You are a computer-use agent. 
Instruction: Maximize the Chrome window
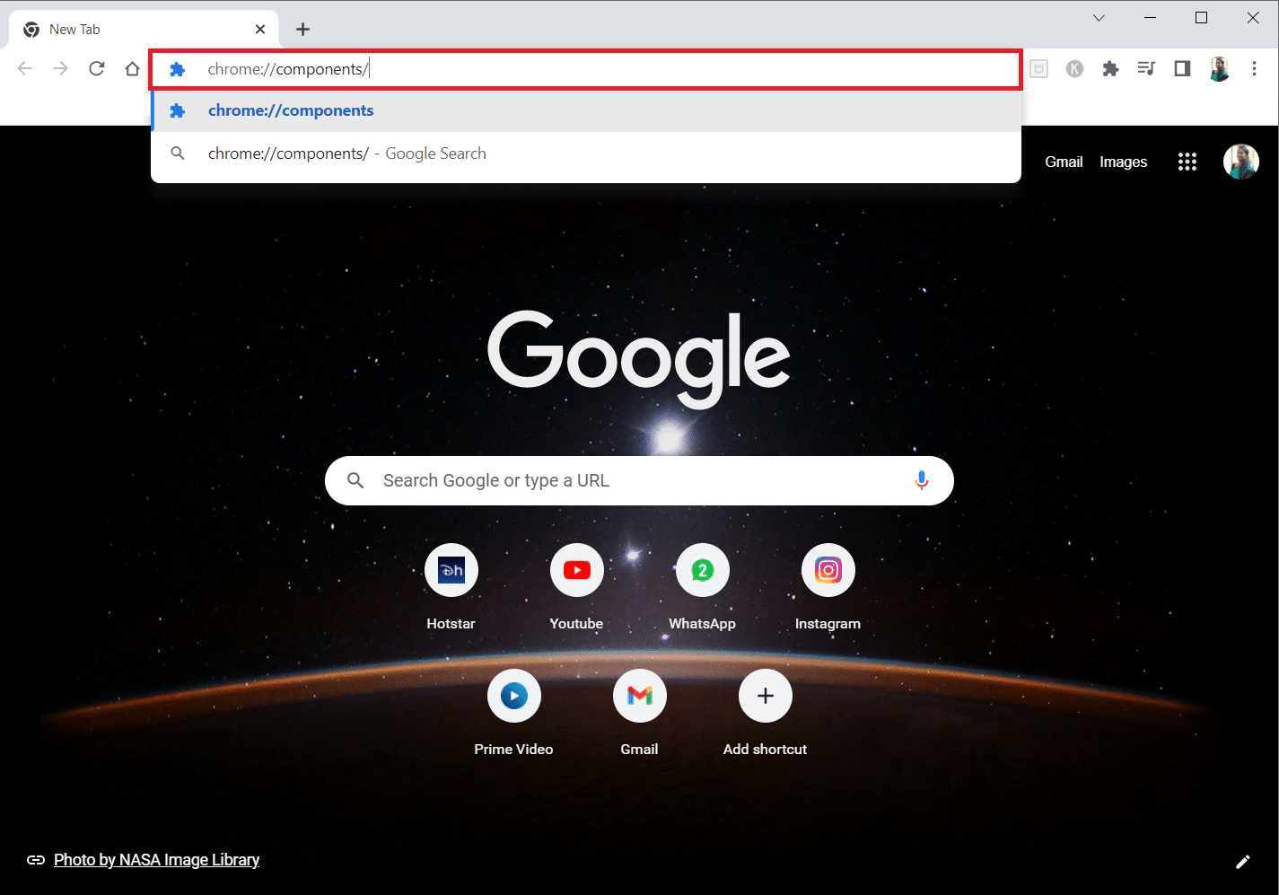tap(1201, 18)
